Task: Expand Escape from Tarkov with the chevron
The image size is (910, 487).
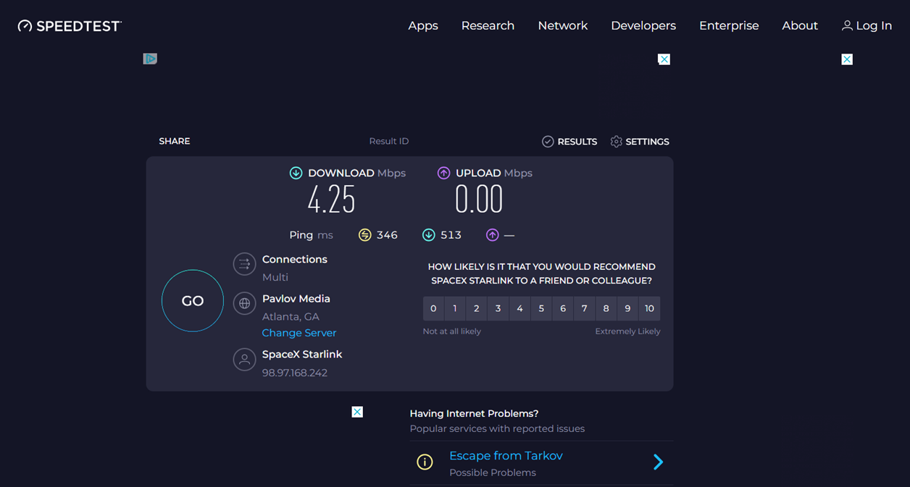Action: click(x=658, y=462)
